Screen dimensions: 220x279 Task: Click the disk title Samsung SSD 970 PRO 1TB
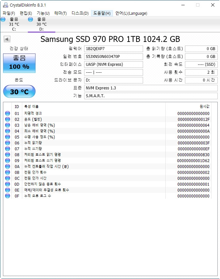tap(110, 39)
